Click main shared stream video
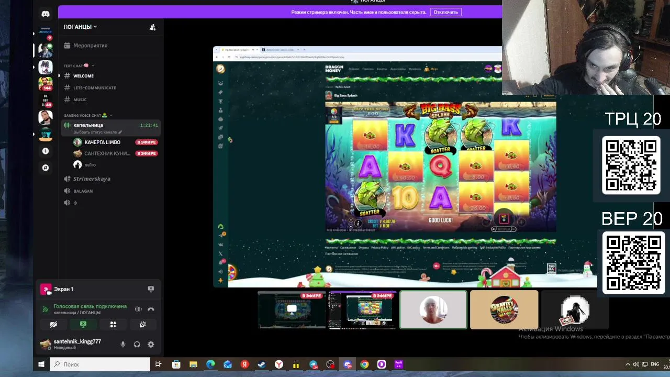This screenshot has width=670, height=377. coord(405,167)
